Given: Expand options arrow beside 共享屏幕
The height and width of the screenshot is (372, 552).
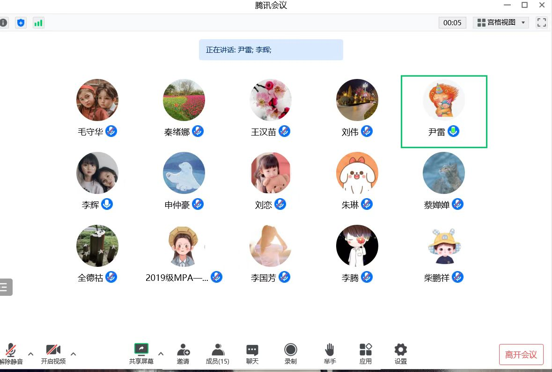Looking at the screenshot, I should 161,354.
